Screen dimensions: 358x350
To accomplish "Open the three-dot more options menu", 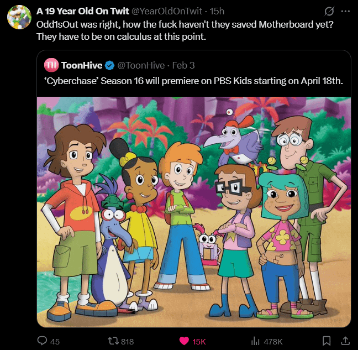I will [x=345, y=11].
